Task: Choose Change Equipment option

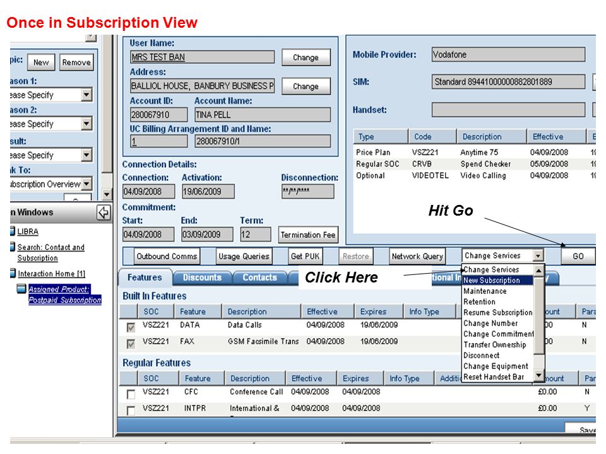Action: pos(497,366)
